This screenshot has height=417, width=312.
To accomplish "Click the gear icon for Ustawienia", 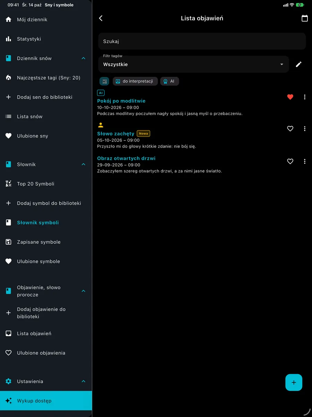I will click(9, 381).
